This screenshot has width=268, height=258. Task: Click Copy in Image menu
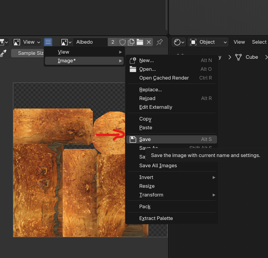click(x=172, y=119)
